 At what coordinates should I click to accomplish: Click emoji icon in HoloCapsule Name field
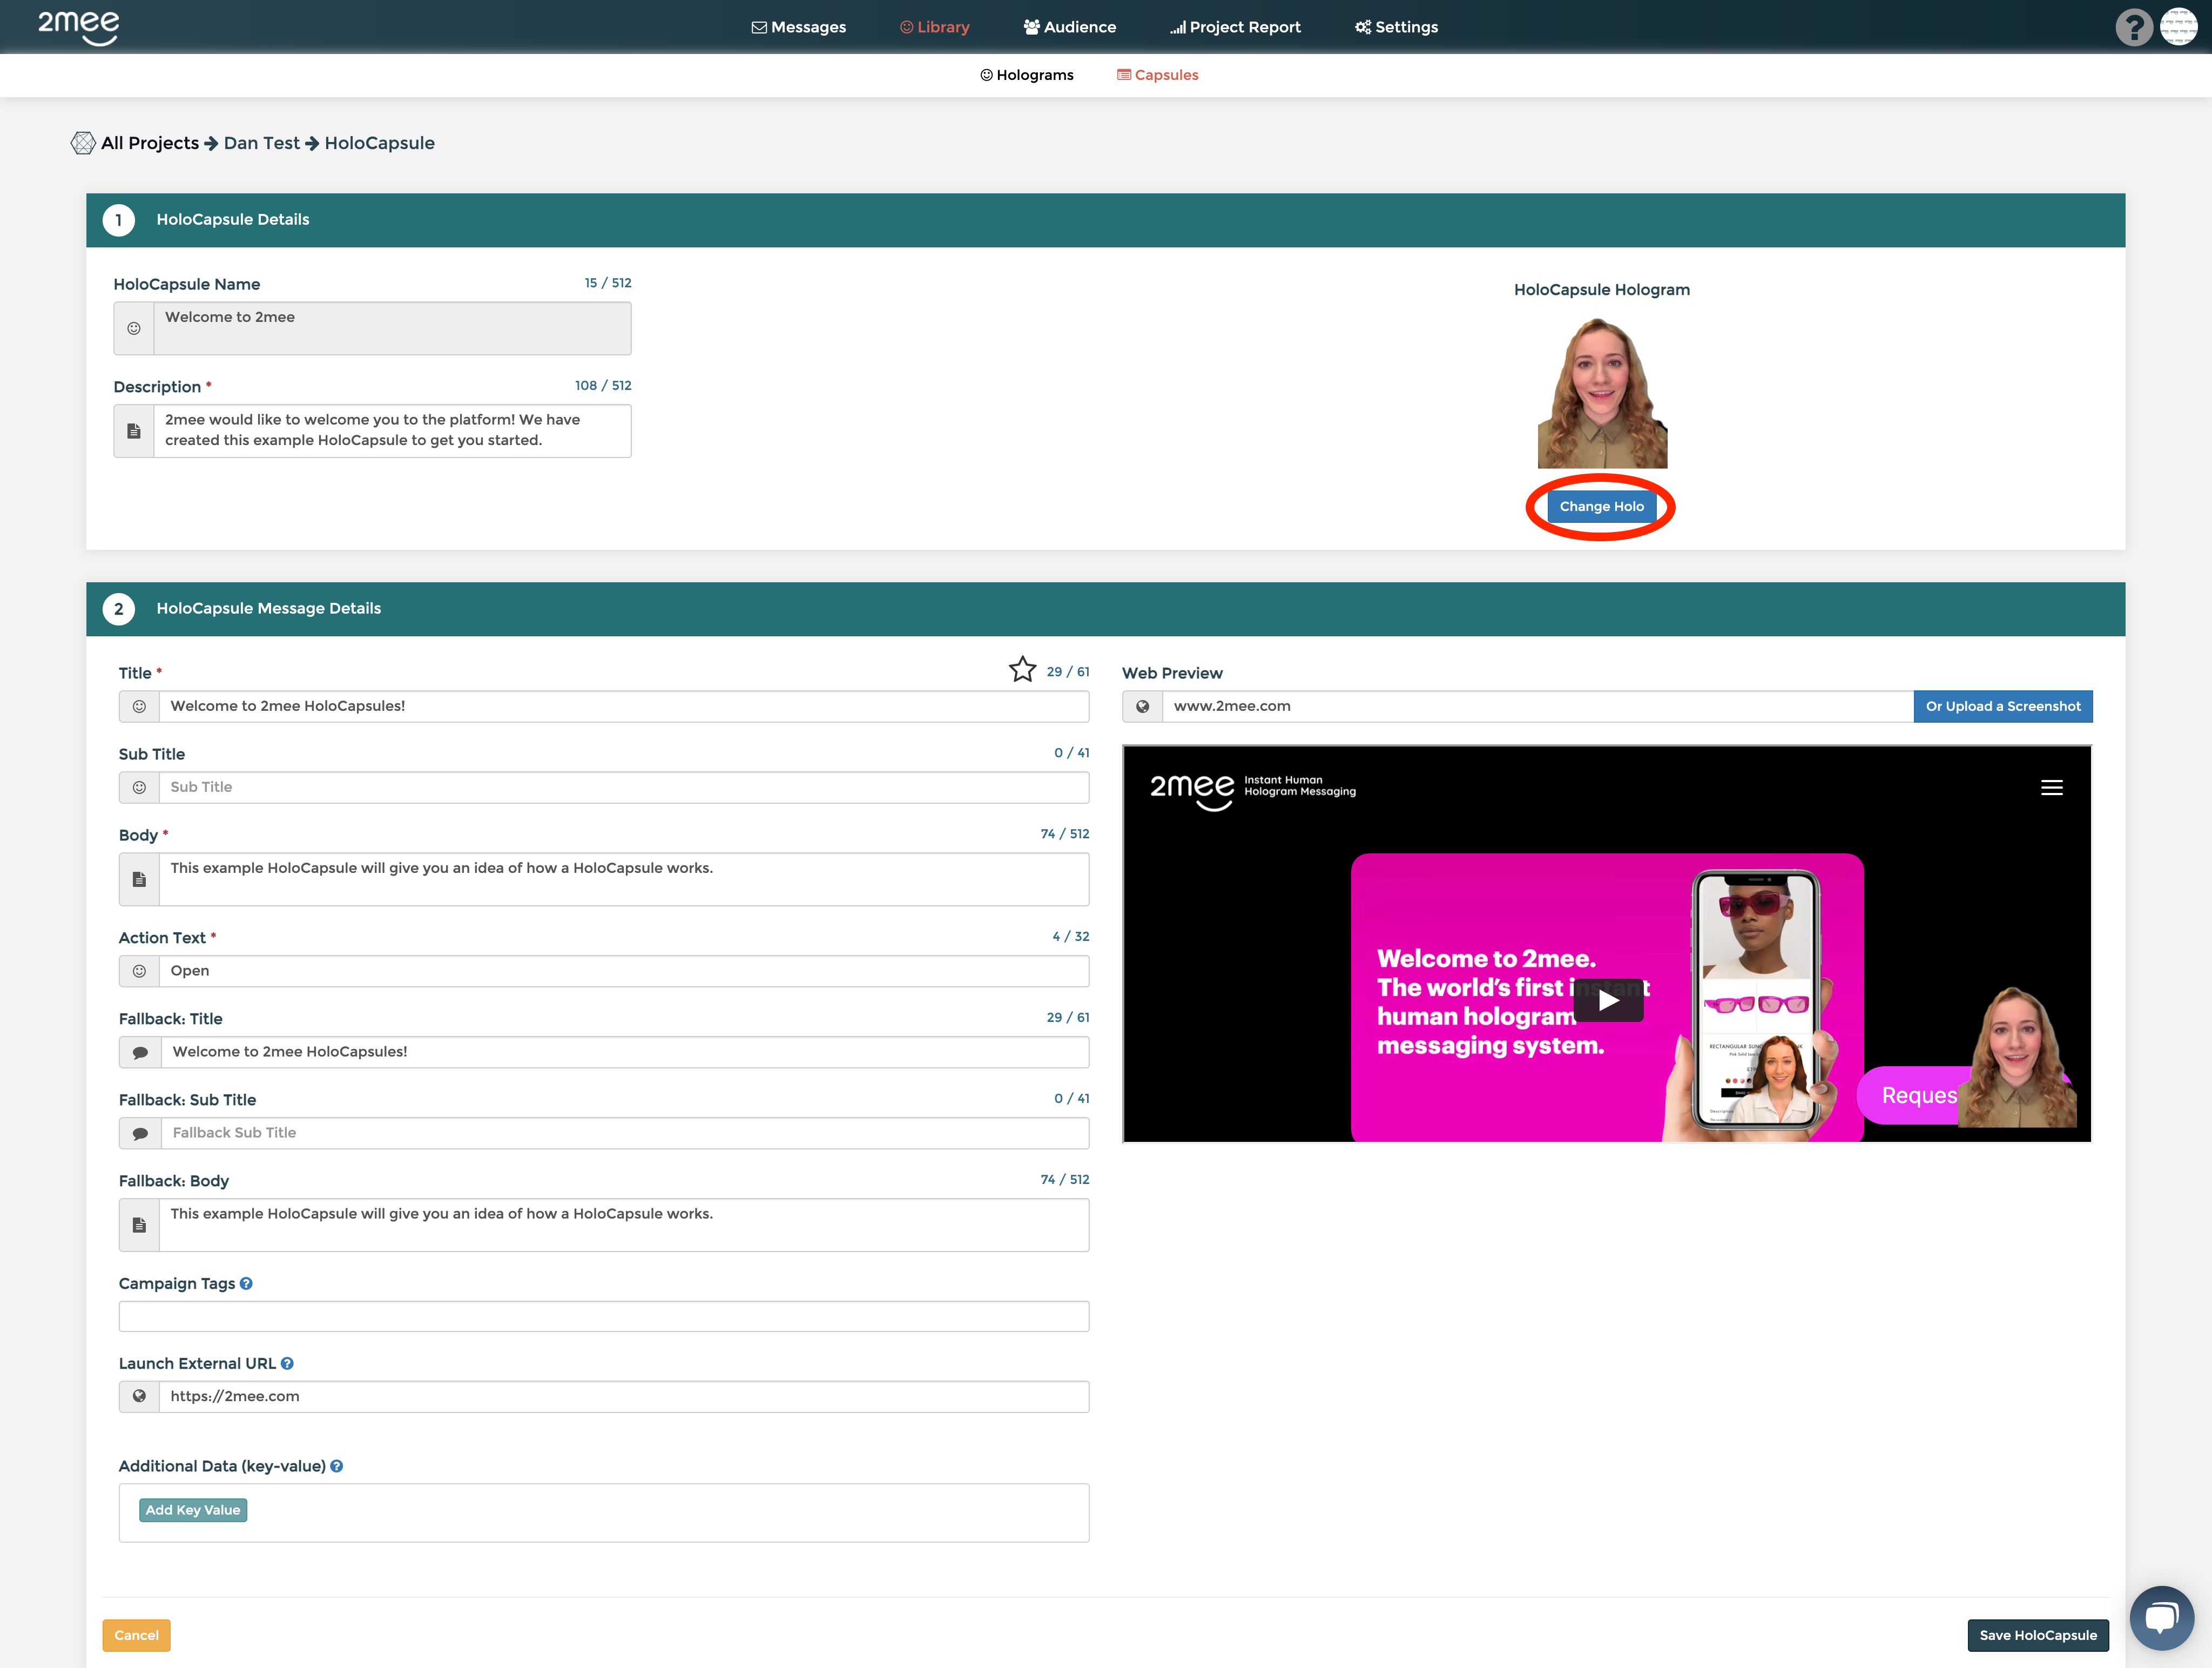point(134,329)
